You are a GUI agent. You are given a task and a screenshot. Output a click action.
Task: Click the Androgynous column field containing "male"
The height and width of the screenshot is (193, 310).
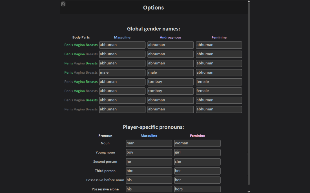pos(170,72)
